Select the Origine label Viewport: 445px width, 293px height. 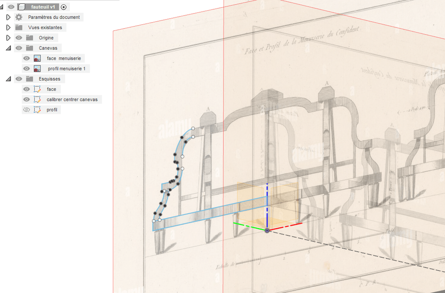point(46,38)
